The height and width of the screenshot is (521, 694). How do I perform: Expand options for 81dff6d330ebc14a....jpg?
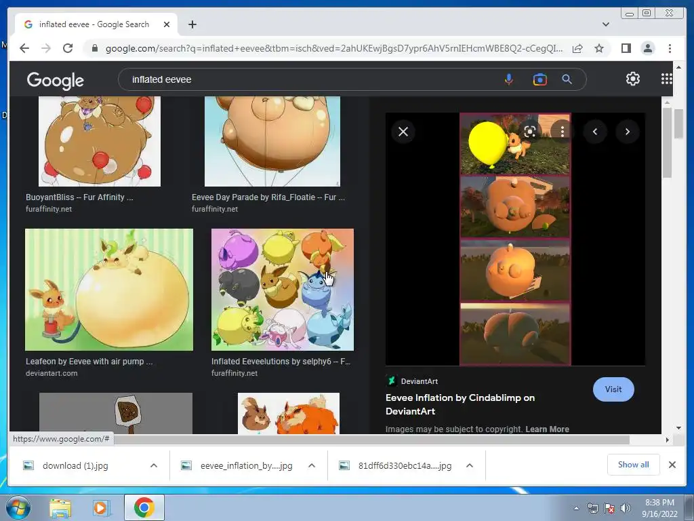click(x=470, y=465)
